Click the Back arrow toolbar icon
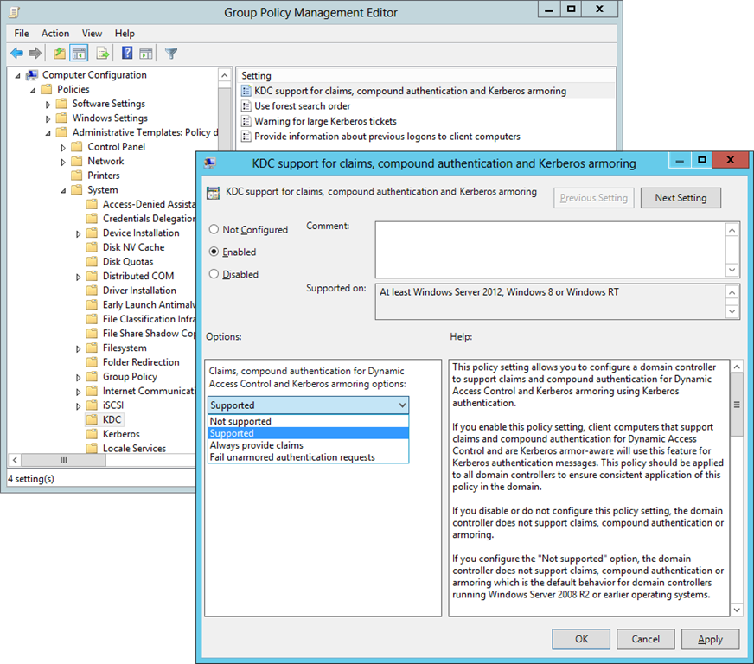 click(x=16, y=54)
